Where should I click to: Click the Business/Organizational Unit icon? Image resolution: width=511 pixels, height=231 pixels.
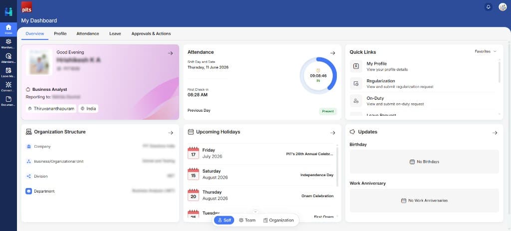28,161
